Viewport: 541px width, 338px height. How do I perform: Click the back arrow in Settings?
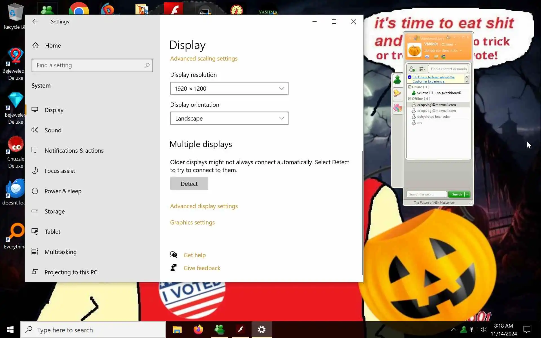[x=35, y=21]
